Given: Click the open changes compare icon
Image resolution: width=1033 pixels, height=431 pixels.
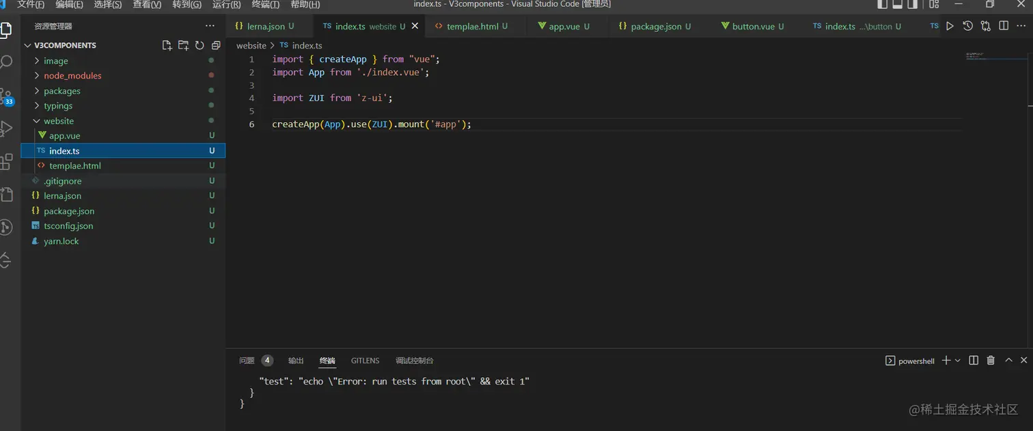Looking at the screenshot, I should [x=985, y=26].
